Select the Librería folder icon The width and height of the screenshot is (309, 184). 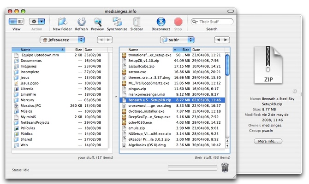pos(16,89)
